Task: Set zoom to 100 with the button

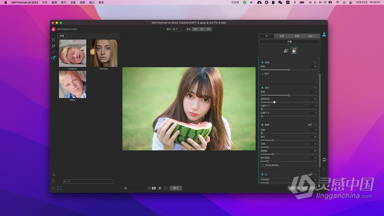Action: pos(195,29)
